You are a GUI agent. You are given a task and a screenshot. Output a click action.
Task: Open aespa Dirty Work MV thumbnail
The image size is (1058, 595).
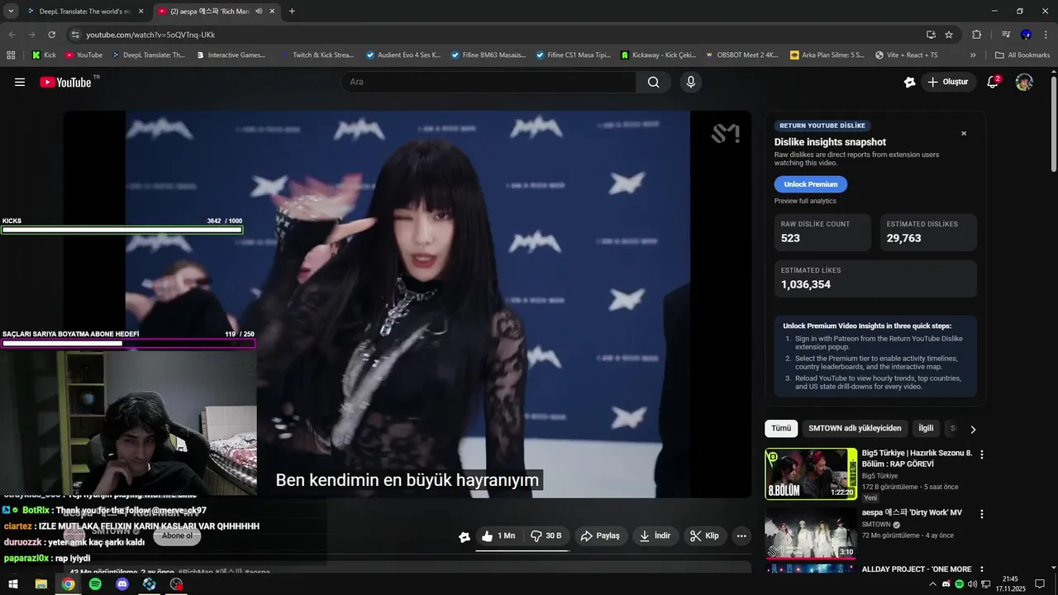click(811, 533)
